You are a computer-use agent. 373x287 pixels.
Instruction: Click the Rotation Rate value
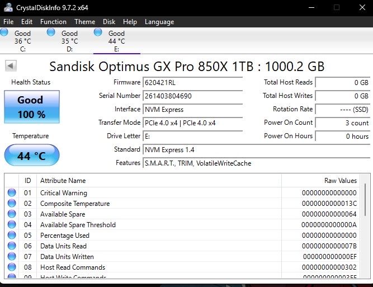point(343,110)
